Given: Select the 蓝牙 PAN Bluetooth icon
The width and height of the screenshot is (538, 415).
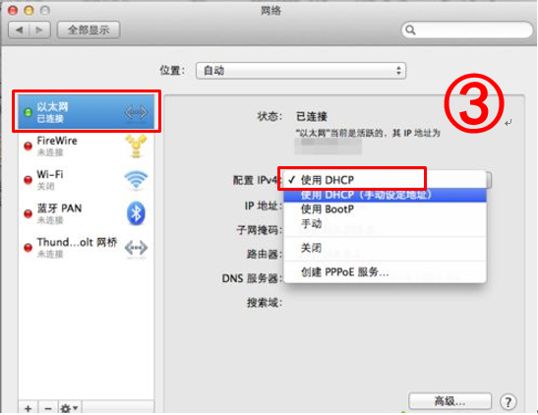Looking at the screenshot, I should click(136, 213).
